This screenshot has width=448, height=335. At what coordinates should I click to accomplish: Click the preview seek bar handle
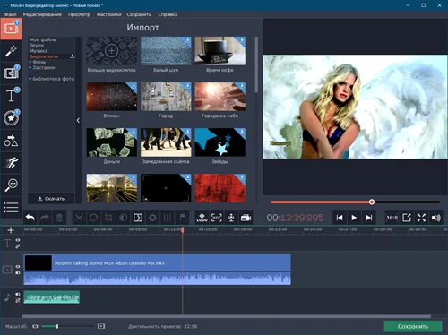tap(372, 202)
